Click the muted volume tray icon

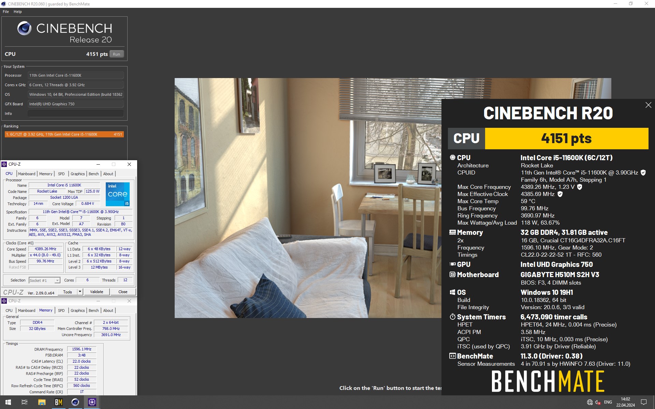click(598, 403)
